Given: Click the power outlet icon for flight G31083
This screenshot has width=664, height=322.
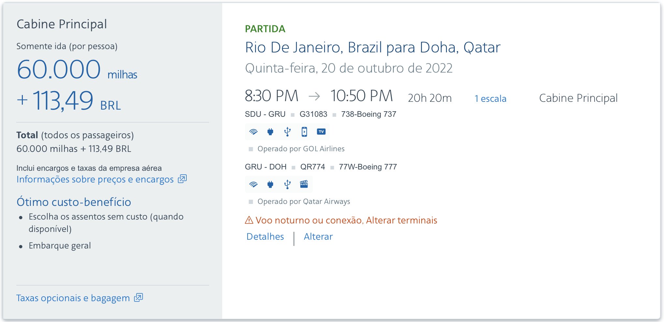Looking at the screenshot, I should [270, 132].
